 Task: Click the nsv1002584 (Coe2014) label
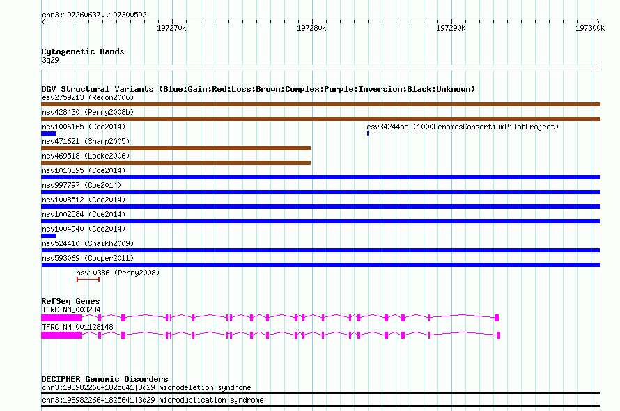click(x=84, y=214)
